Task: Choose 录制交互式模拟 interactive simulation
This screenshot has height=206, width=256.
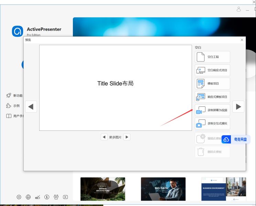Action: coord(212,124)
